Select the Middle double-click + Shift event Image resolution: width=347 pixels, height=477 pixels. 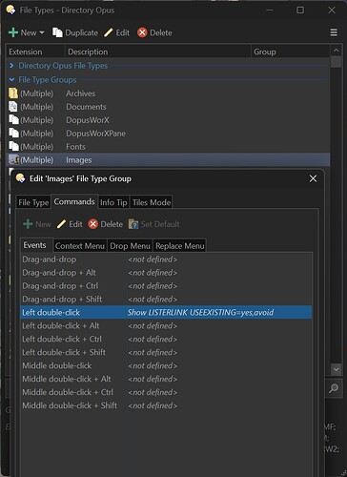pos(166,405)
